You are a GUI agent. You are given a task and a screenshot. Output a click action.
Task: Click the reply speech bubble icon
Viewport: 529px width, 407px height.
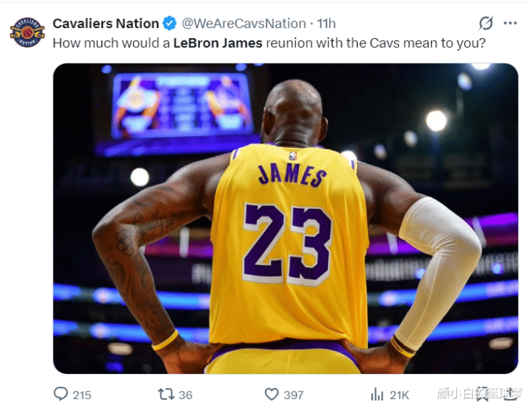61,394
